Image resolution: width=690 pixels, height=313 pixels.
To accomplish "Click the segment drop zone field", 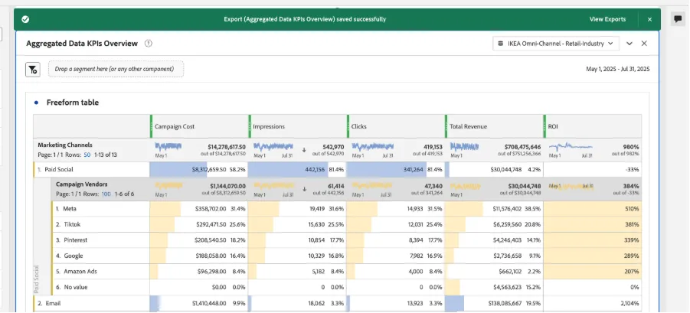I will (x=116, y=69).
